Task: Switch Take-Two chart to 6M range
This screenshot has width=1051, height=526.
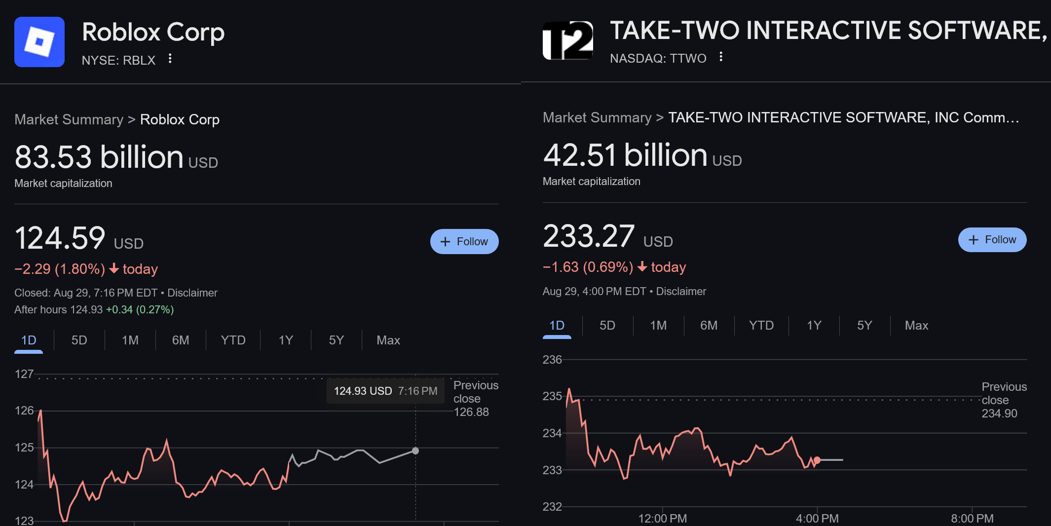Action: click(x=709, y=325)
